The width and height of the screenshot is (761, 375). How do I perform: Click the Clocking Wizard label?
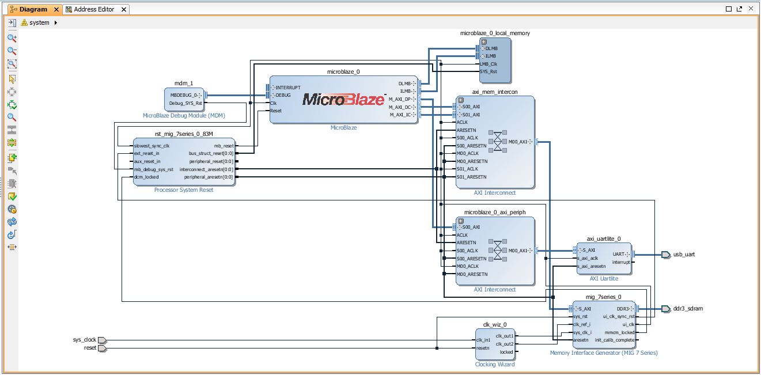click(494, 364)
